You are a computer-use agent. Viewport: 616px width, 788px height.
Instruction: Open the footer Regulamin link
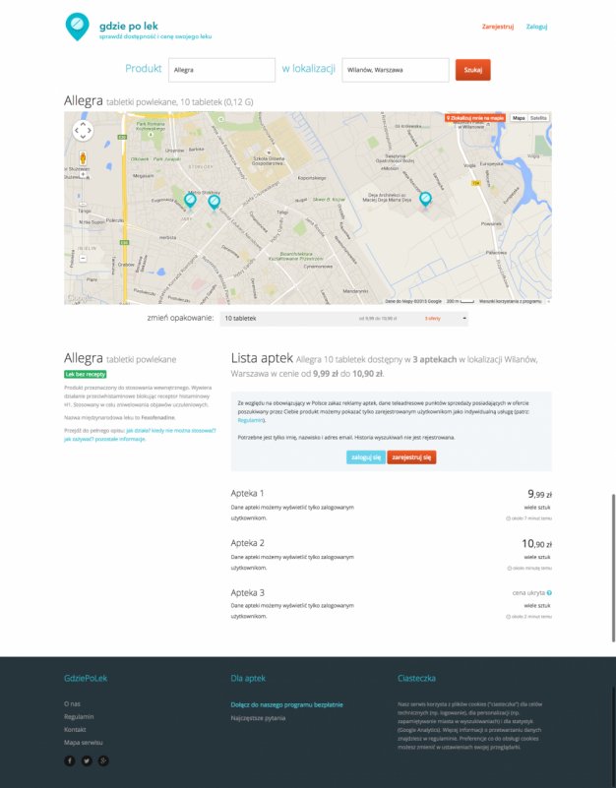pyautogui.click(x=79, y=716)
